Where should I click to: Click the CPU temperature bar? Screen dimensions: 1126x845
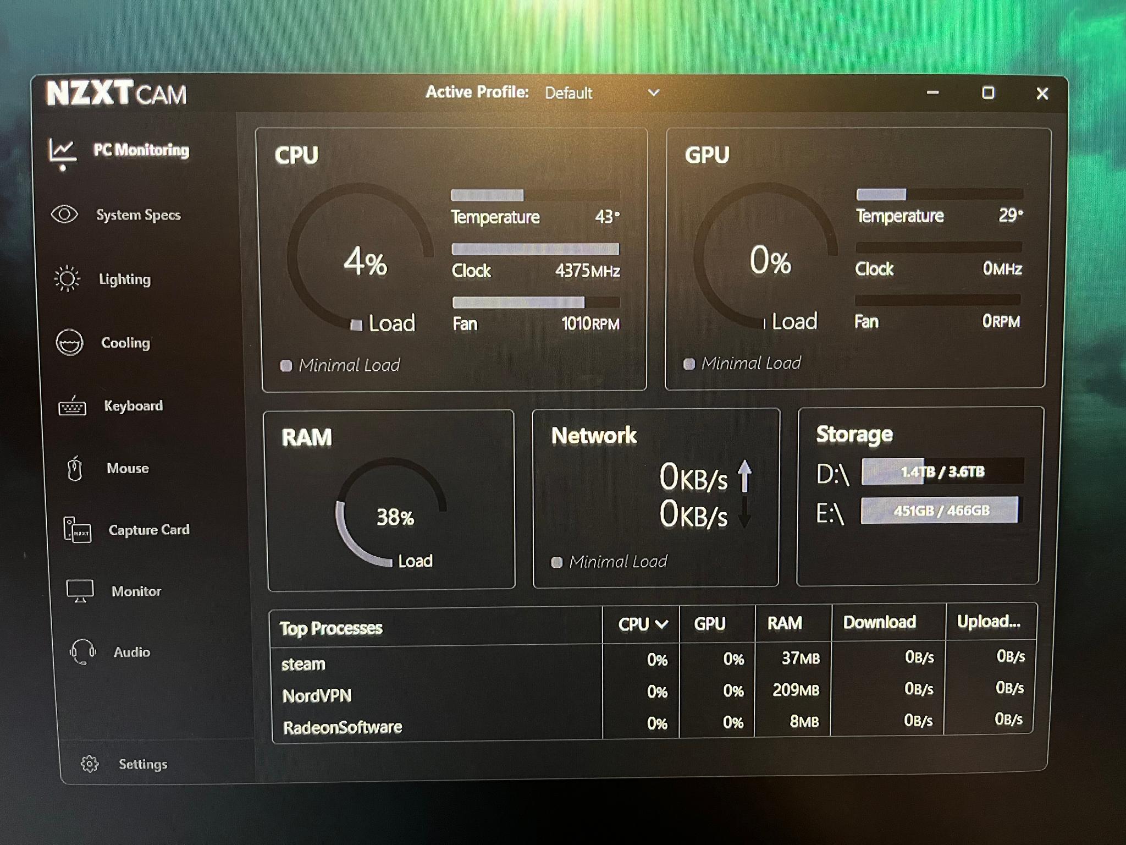pos(535,195)
